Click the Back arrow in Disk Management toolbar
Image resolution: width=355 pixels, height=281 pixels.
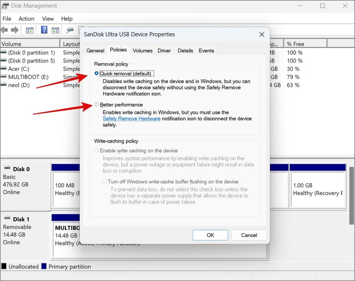pyautogui.click(x=4, y=30)
